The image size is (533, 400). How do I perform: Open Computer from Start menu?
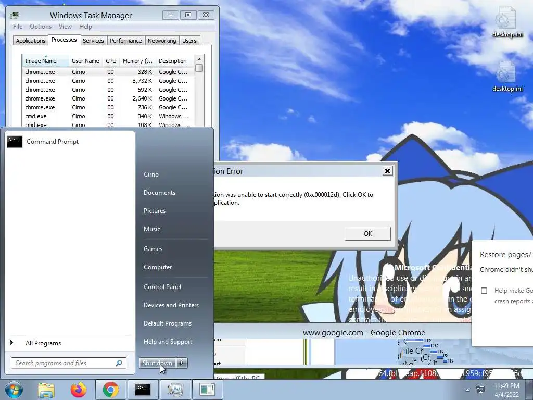click(x=157, y=267)
